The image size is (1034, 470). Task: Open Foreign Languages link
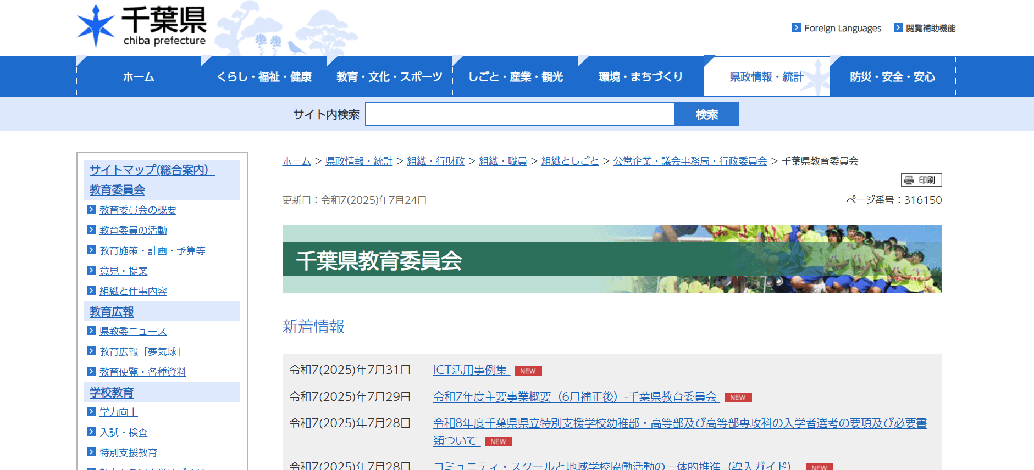tap(843, 28)
